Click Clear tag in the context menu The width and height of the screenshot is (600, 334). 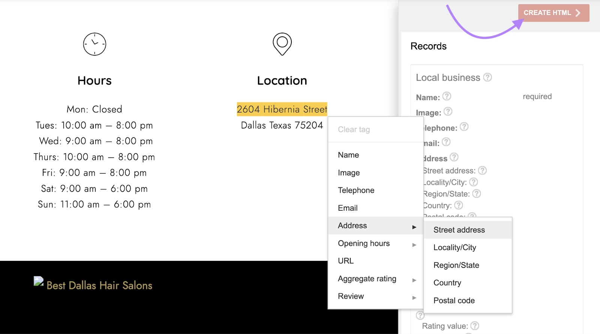(354, 130)
